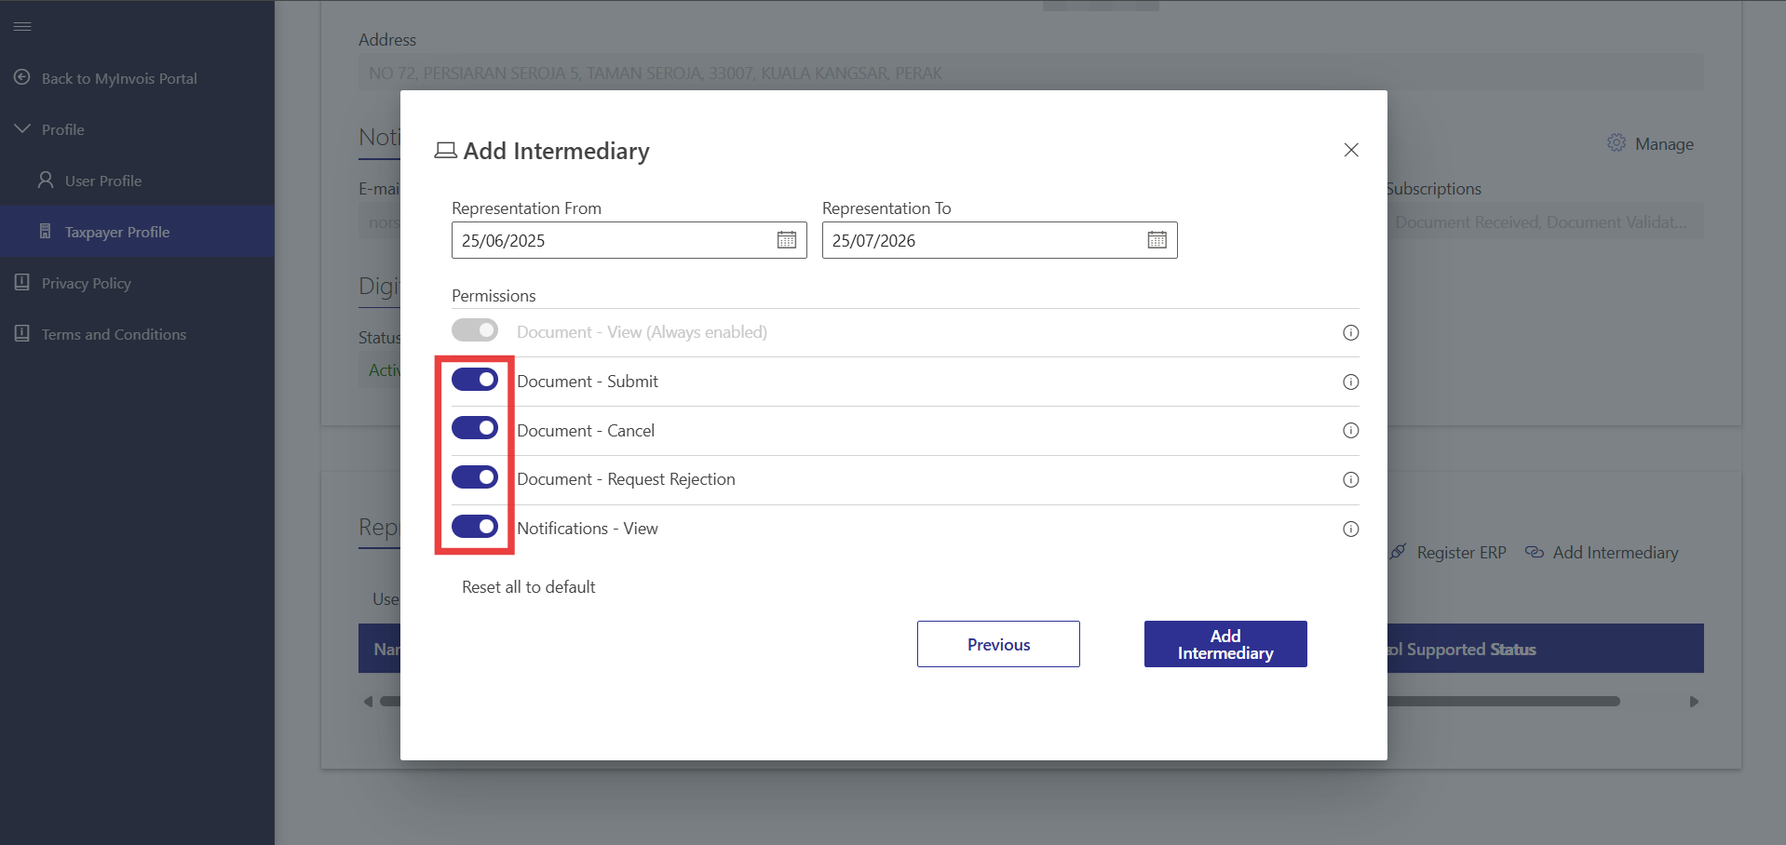This screenshot has height=845, width=1786.
Task: Click the info icon beside Document - Submit
Action: [x=1350, y=382]
